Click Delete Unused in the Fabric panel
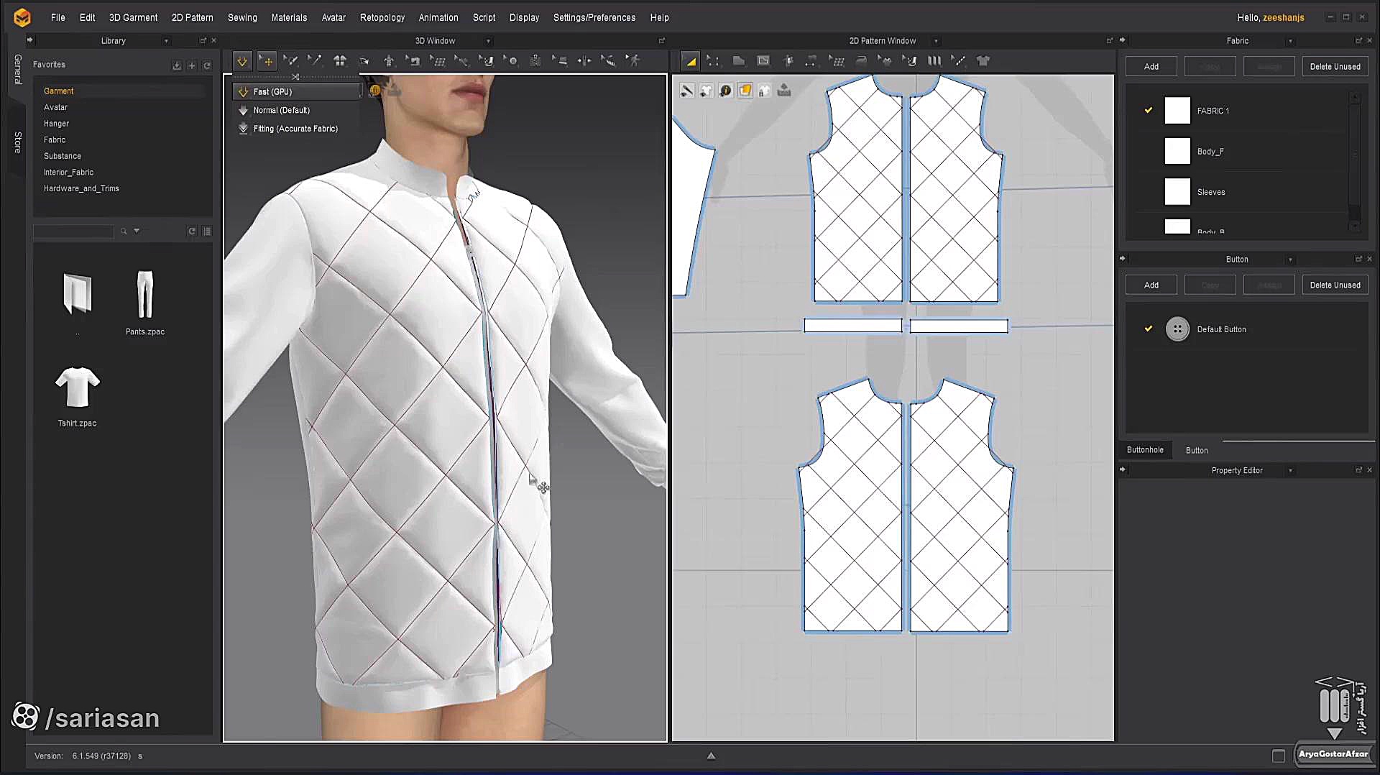 [x=1335, y=66]
